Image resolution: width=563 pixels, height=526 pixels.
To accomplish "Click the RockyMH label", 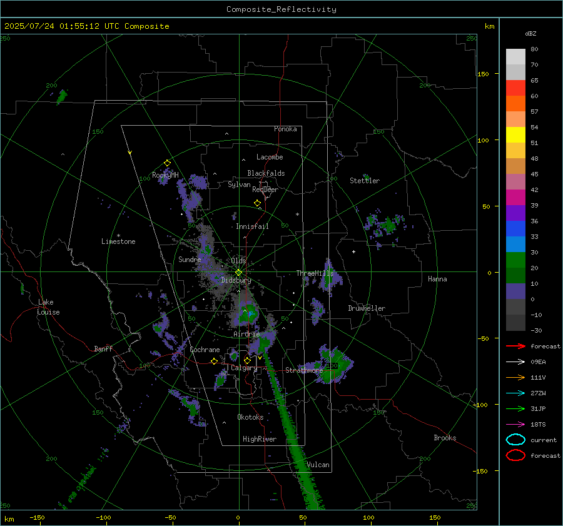I will pos(165,175).
